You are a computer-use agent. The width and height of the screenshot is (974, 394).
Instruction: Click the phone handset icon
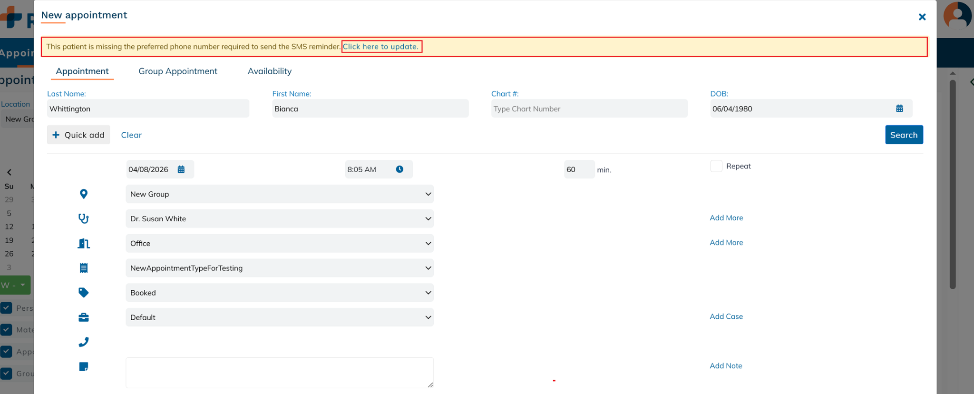(x=84, y=342)
